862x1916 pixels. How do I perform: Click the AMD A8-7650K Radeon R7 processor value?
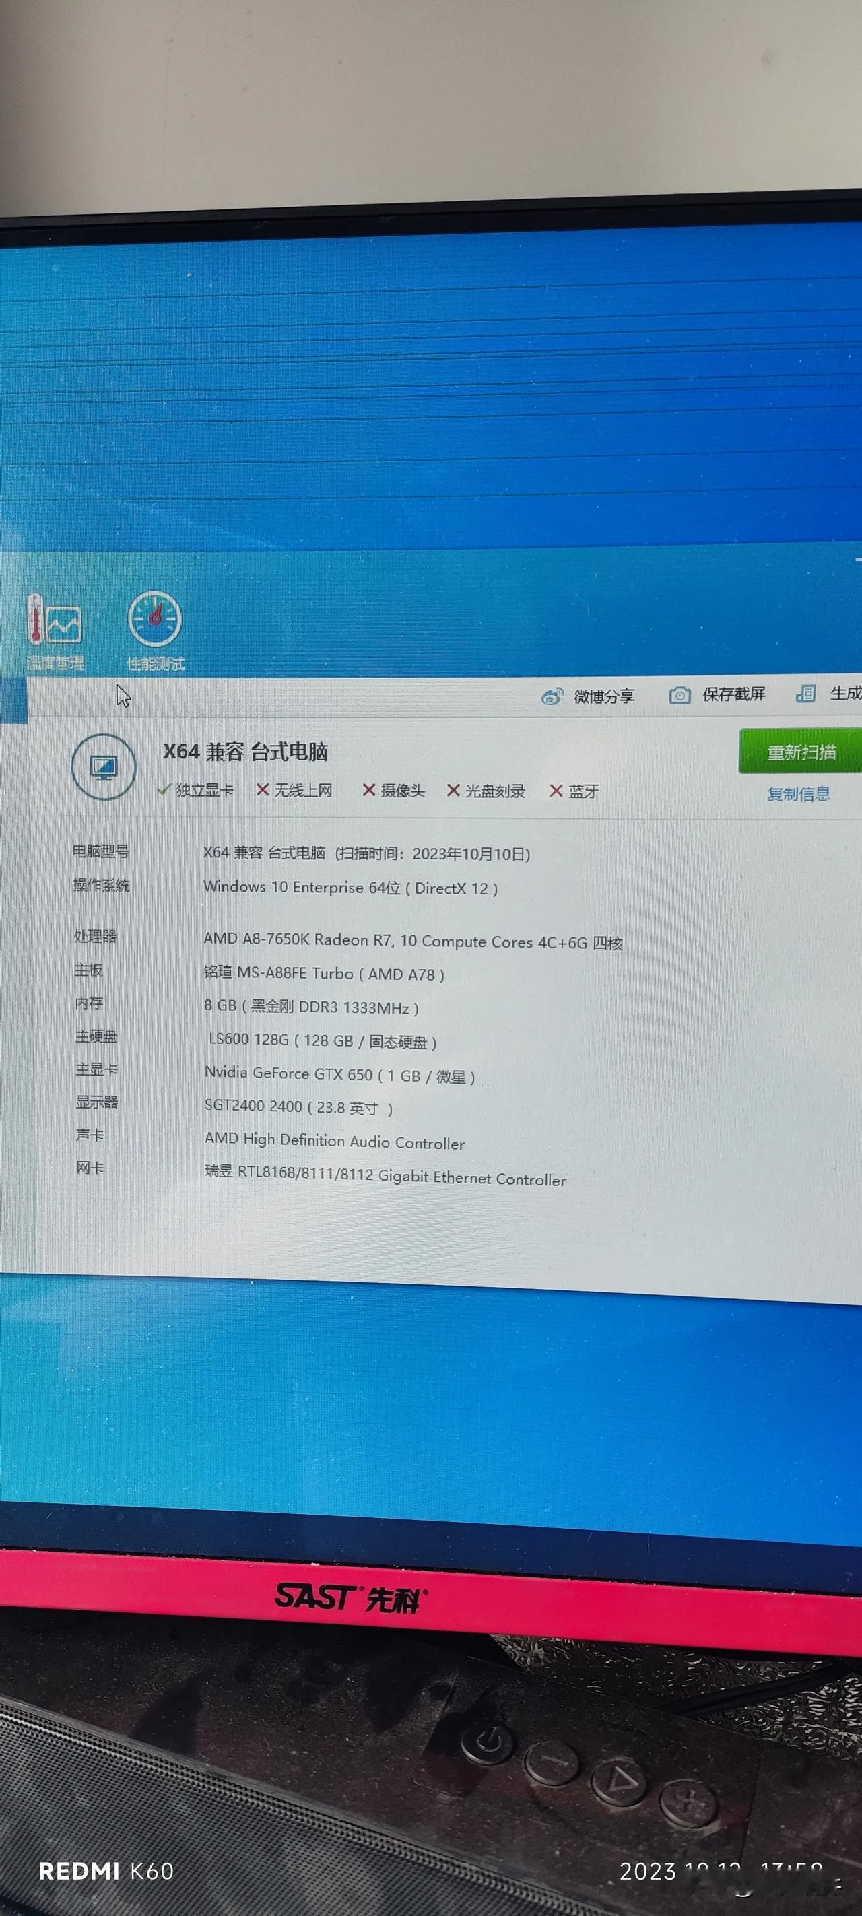point(413,942)
